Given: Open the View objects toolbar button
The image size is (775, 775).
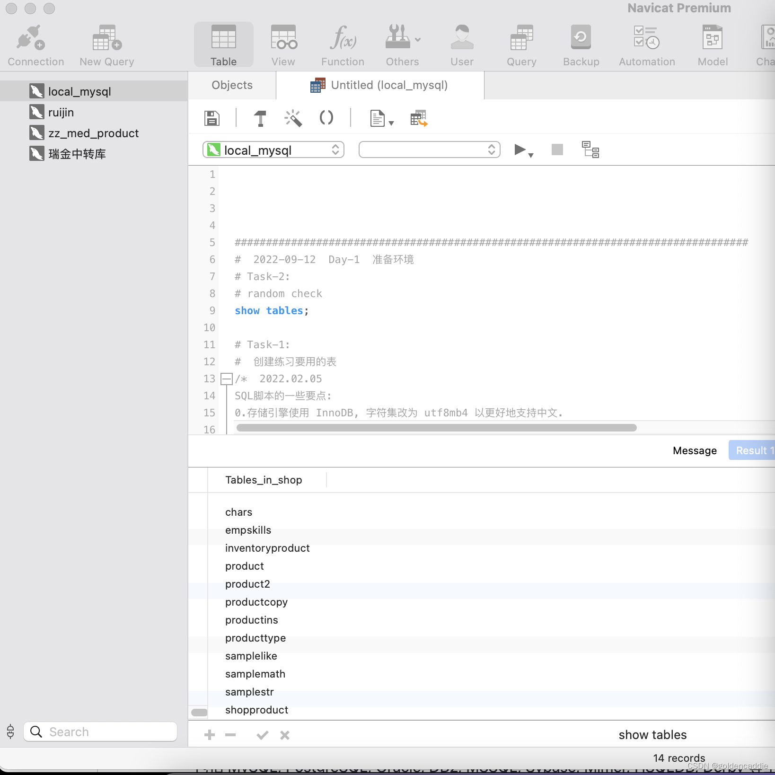Looking at the screenshot, I should tap(283, 45).
